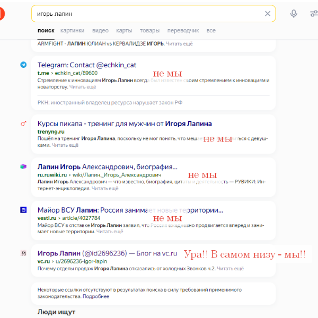Click the 'РКН: иностранный владелец ресурса' notice text
318x318 pixels.
tap(110, 103)
